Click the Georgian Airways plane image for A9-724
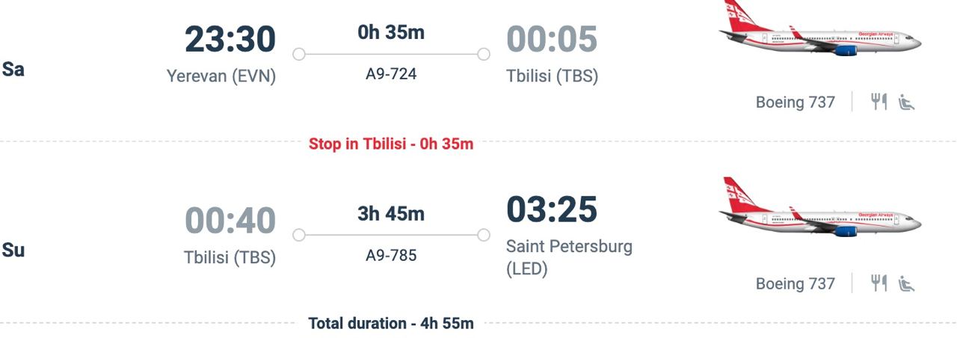957x338 pixels. point(819,29)
